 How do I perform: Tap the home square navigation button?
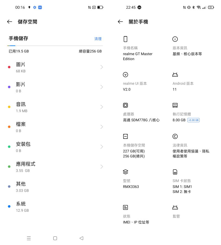pyautogui.click(x=55, y=238)
